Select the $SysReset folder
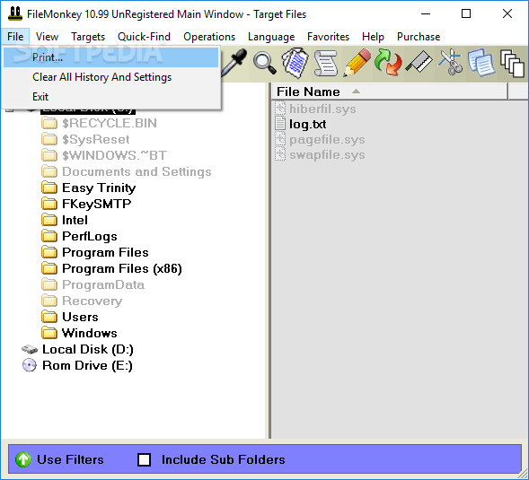This screenshot has height=480, width=529. [96, 139]
